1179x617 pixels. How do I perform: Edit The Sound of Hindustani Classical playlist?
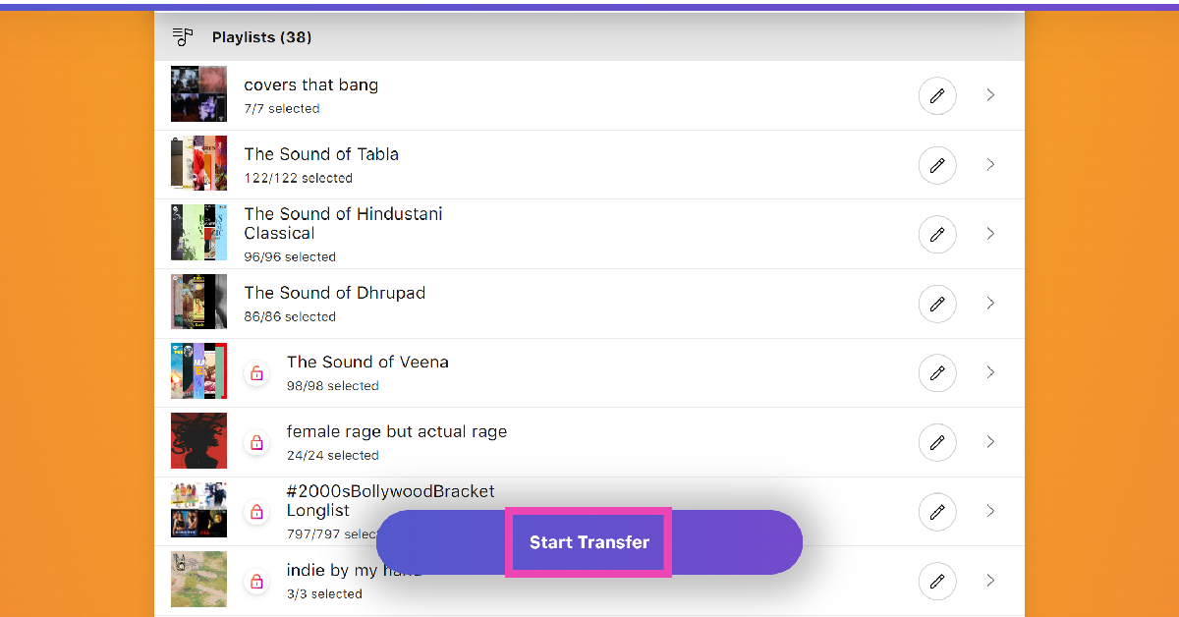(x=936, y=234)
